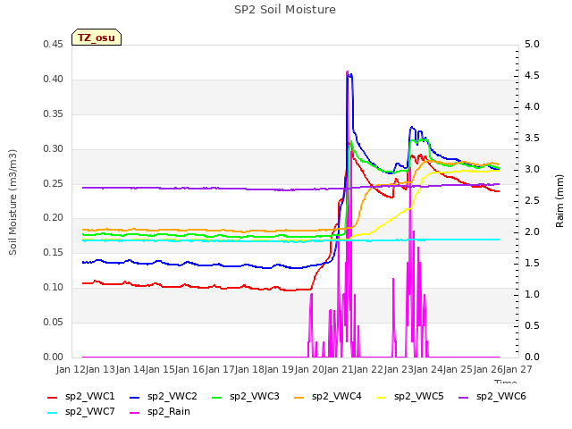This screenshot has height=429, width=572.
Task: Click the orange sp2_VWC4 legend swatch
Action: (299, 397)
